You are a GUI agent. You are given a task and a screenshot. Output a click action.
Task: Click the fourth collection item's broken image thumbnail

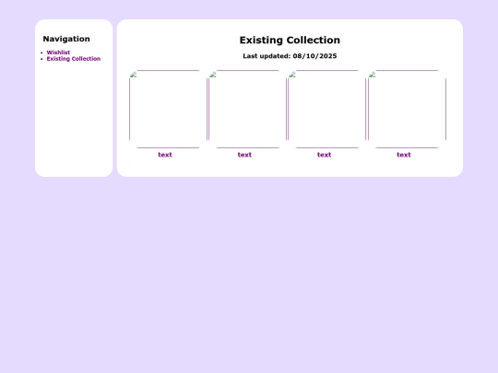pyautogui.click(x=408, y=109)
